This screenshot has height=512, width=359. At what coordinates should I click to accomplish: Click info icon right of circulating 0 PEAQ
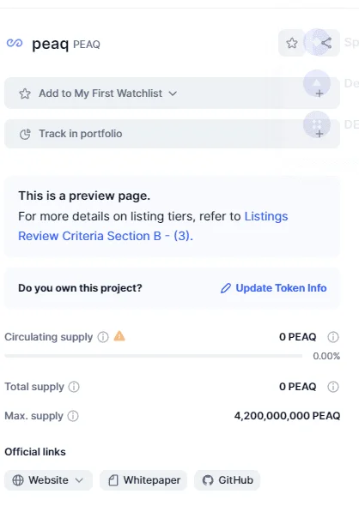coord(333,337)
